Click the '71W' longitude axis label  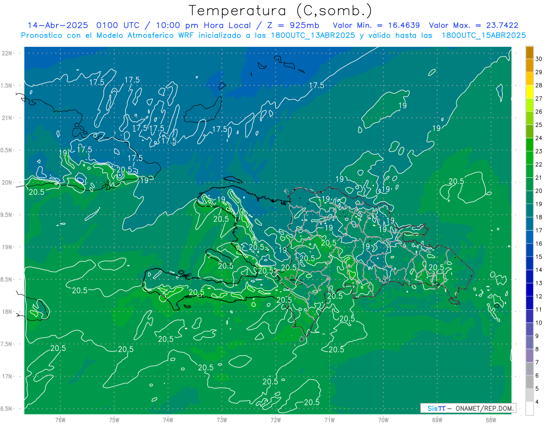(x=329, y=420)
